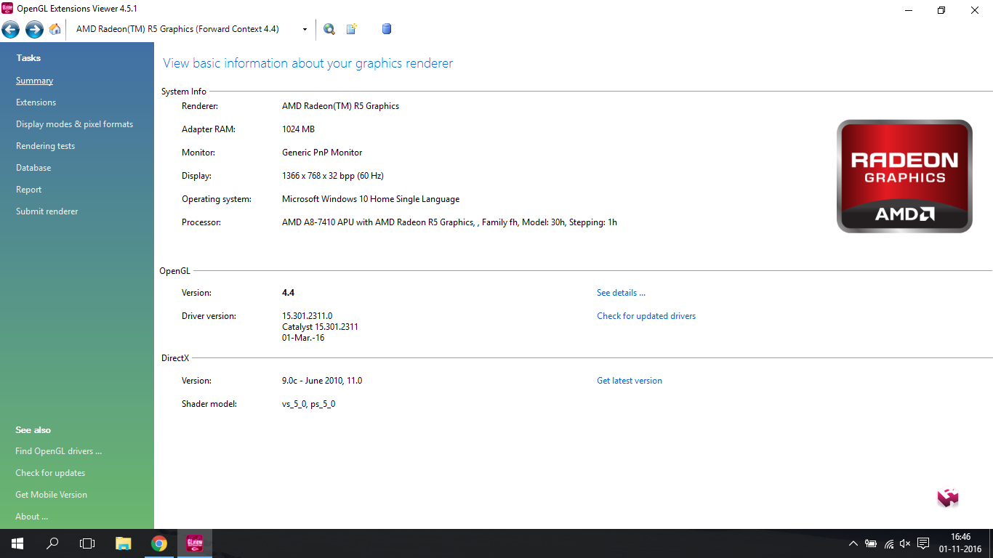Click Check for updated drivers link
Screen dimensions: 993x558
tap(646, 316)
